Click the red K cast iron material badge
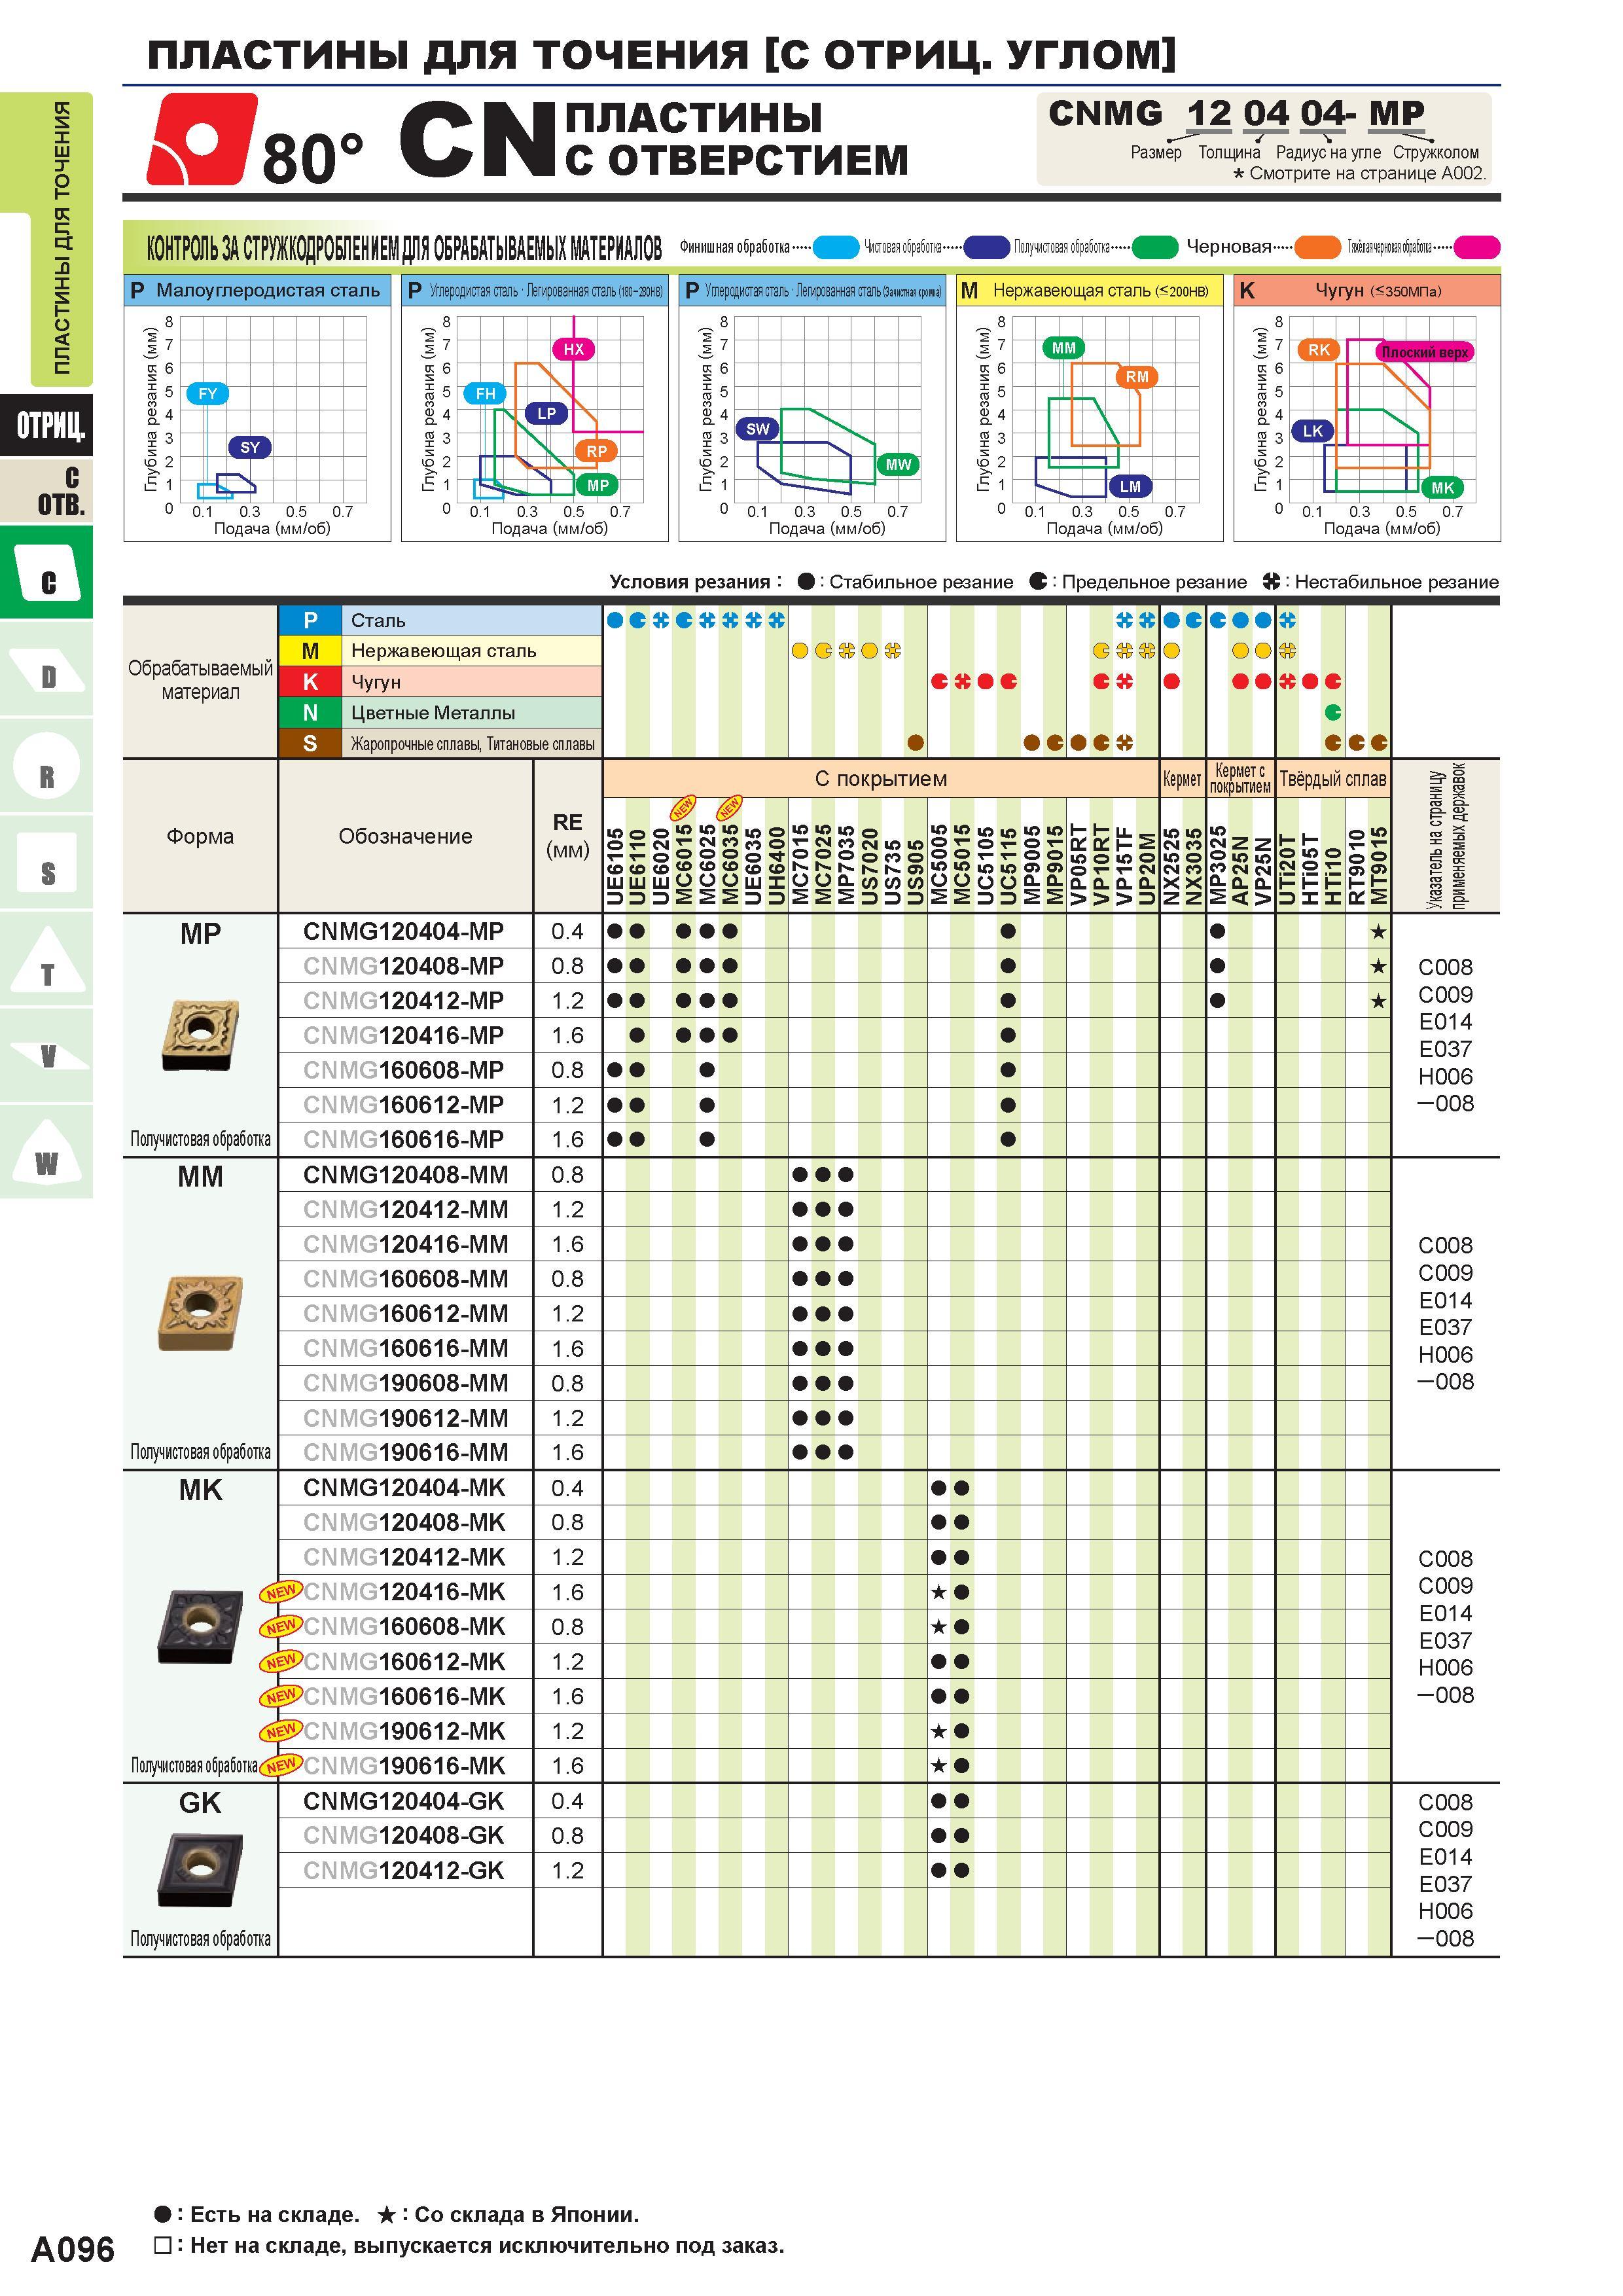This screenshot has width=1623, height=2296. click(310, 682)
